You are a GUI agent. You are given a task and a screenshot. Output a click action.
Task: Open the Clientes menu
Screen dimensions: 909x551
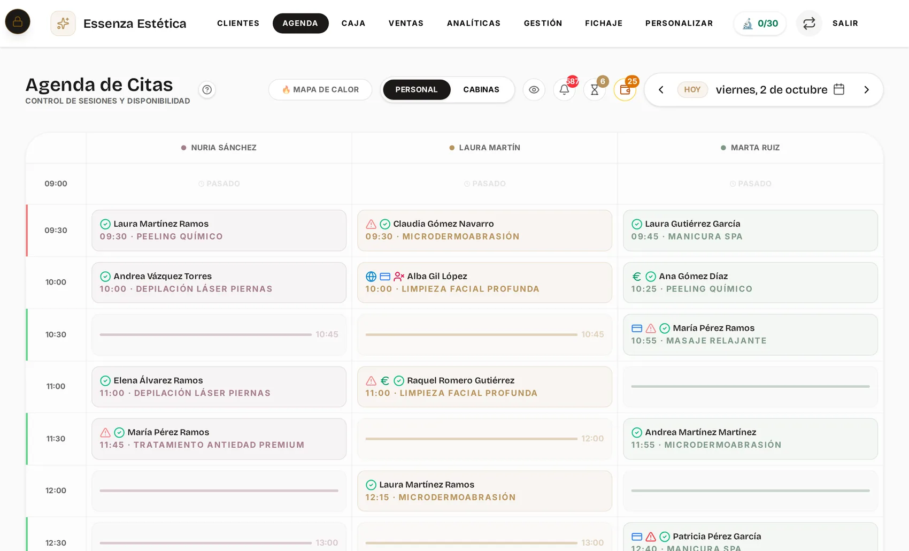click(238, 24)
